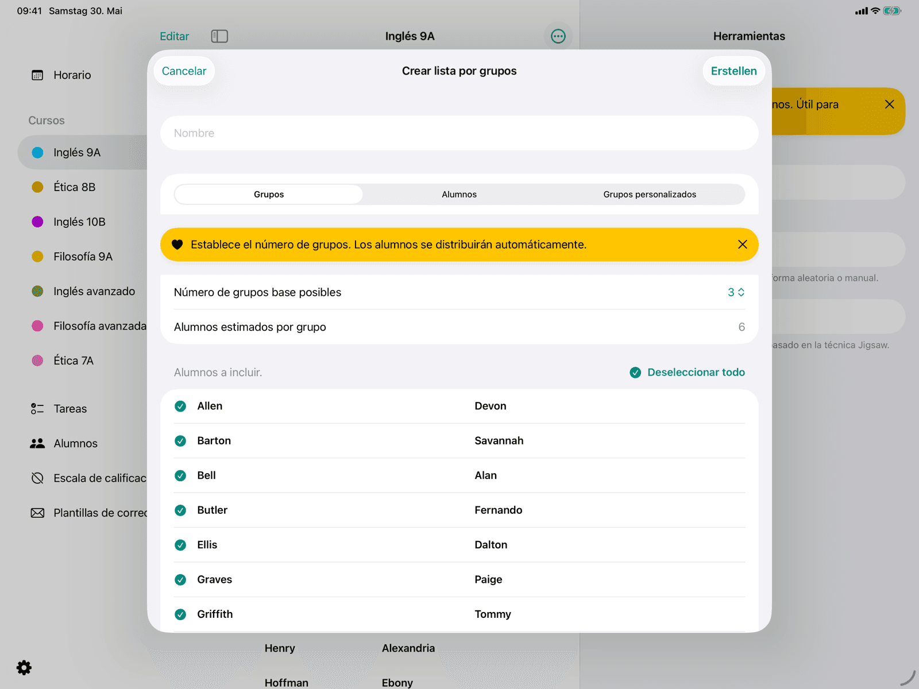919x689 pixels.
Task: Tap Erstellen to create the list
Action: click(x=733, y=71)
